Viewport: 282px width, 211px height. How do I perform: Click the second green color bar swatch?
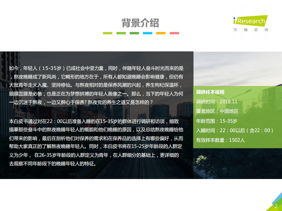121,33
